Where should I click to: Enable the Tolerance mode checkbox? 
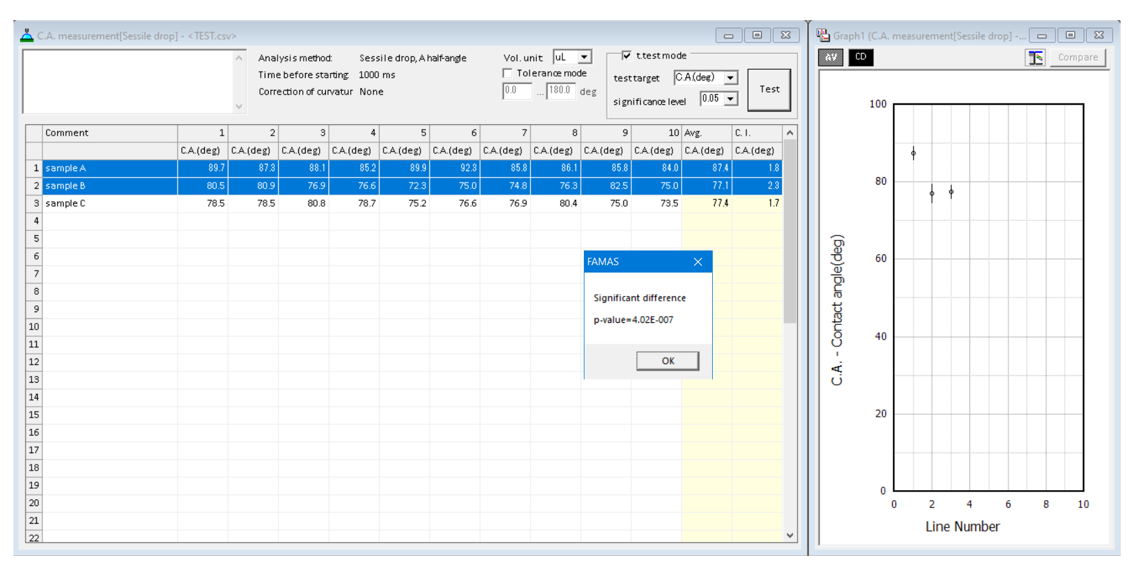507,73
